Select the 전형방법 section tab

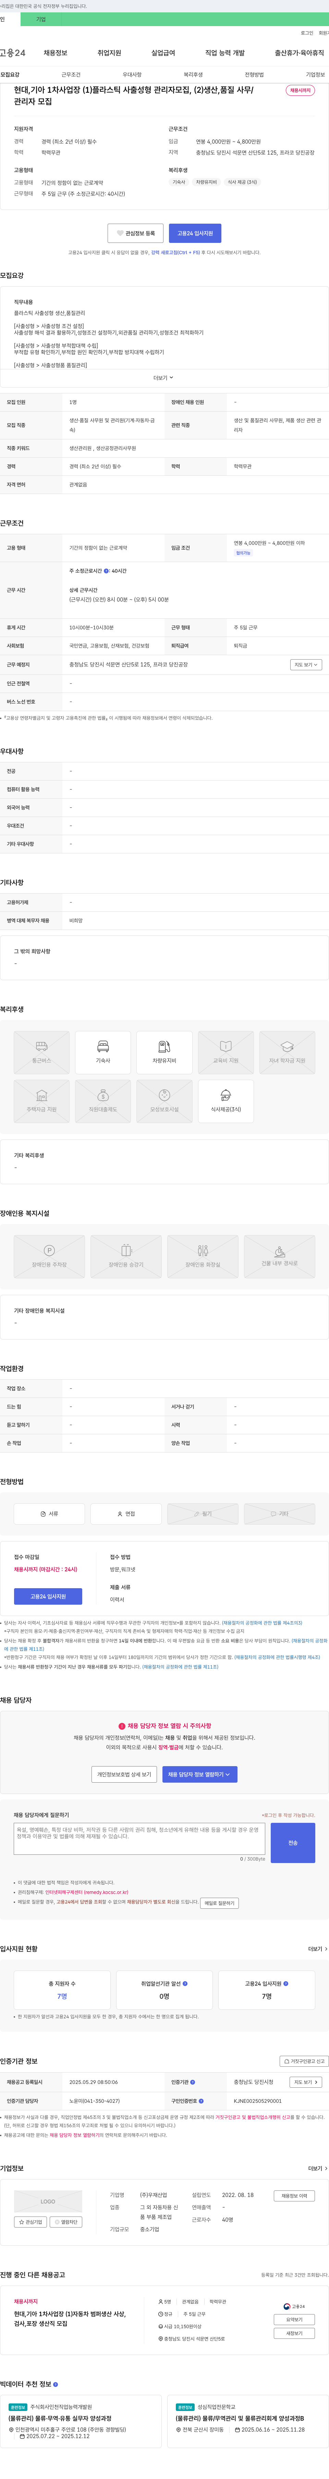(x=254, y=74)
